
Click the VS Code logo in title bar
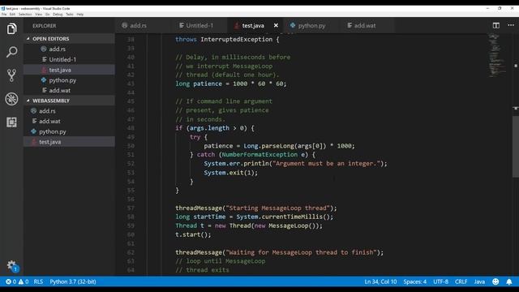(x=2, y=9)
